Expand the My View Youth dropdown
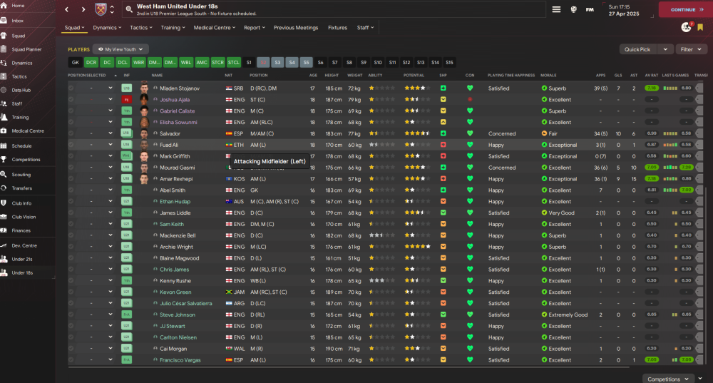This screenshot has height=383, width=713. point(120,49)
